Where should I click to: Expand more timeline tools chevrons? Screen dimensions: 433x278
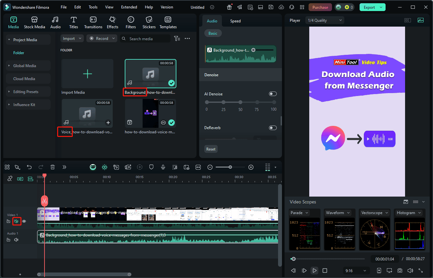64,167
